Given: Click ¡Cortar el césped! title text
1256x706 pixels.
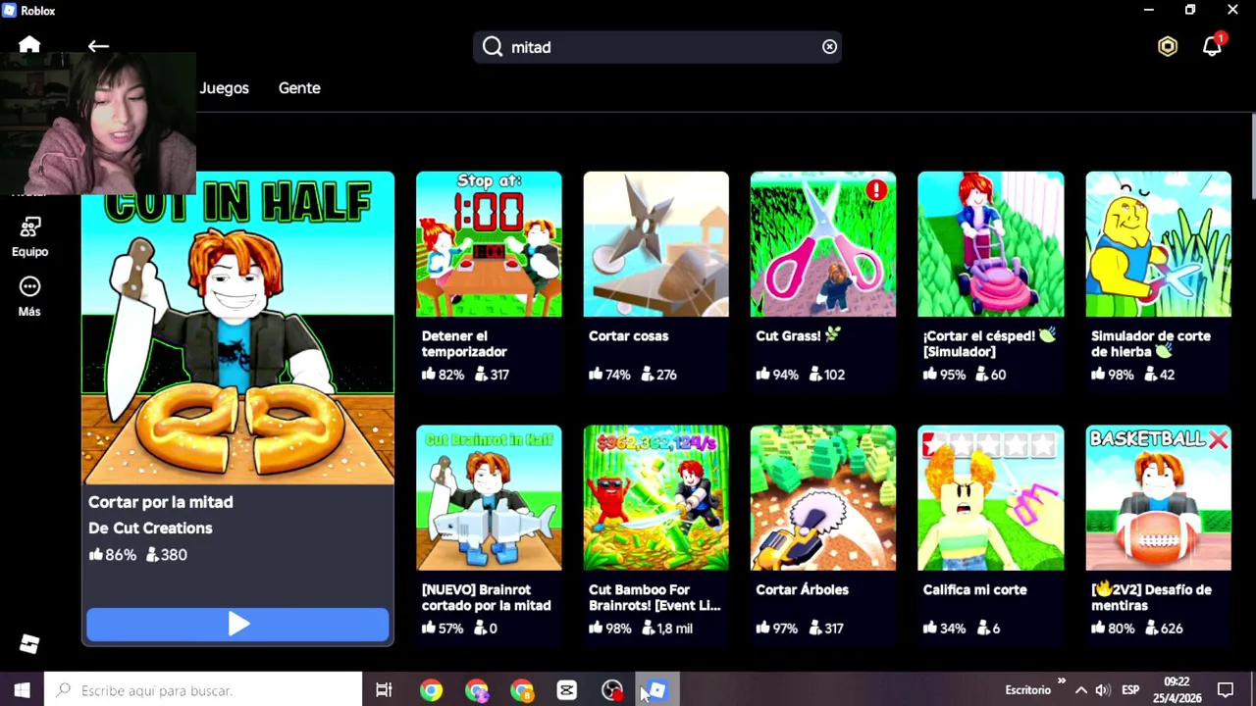Looking at the screenshot, I should tap(988, 343).
